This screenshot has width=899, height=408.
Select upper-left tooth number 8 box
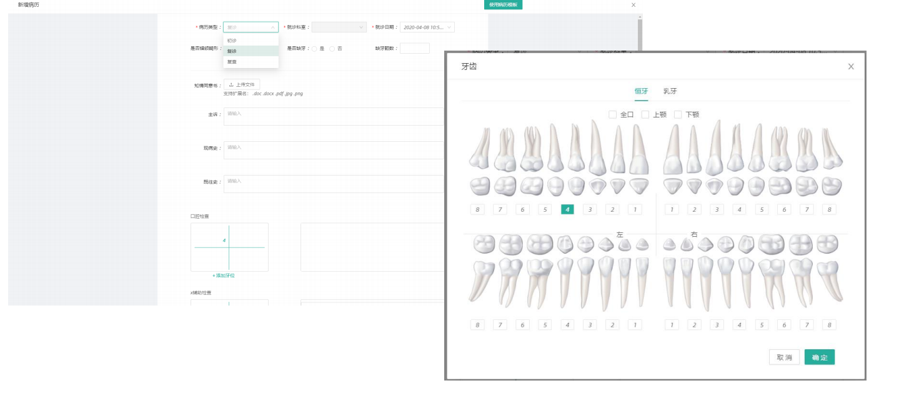477,209
